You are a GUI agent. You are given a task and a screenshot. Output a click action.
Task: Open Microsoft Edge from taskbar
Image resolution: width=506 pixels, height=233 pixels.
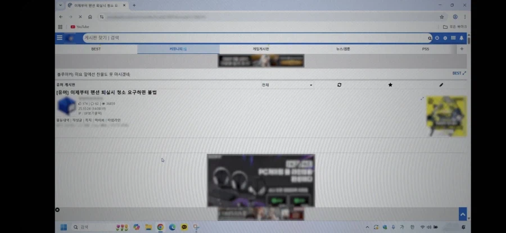pyautogui.click(x=173, y=227)
